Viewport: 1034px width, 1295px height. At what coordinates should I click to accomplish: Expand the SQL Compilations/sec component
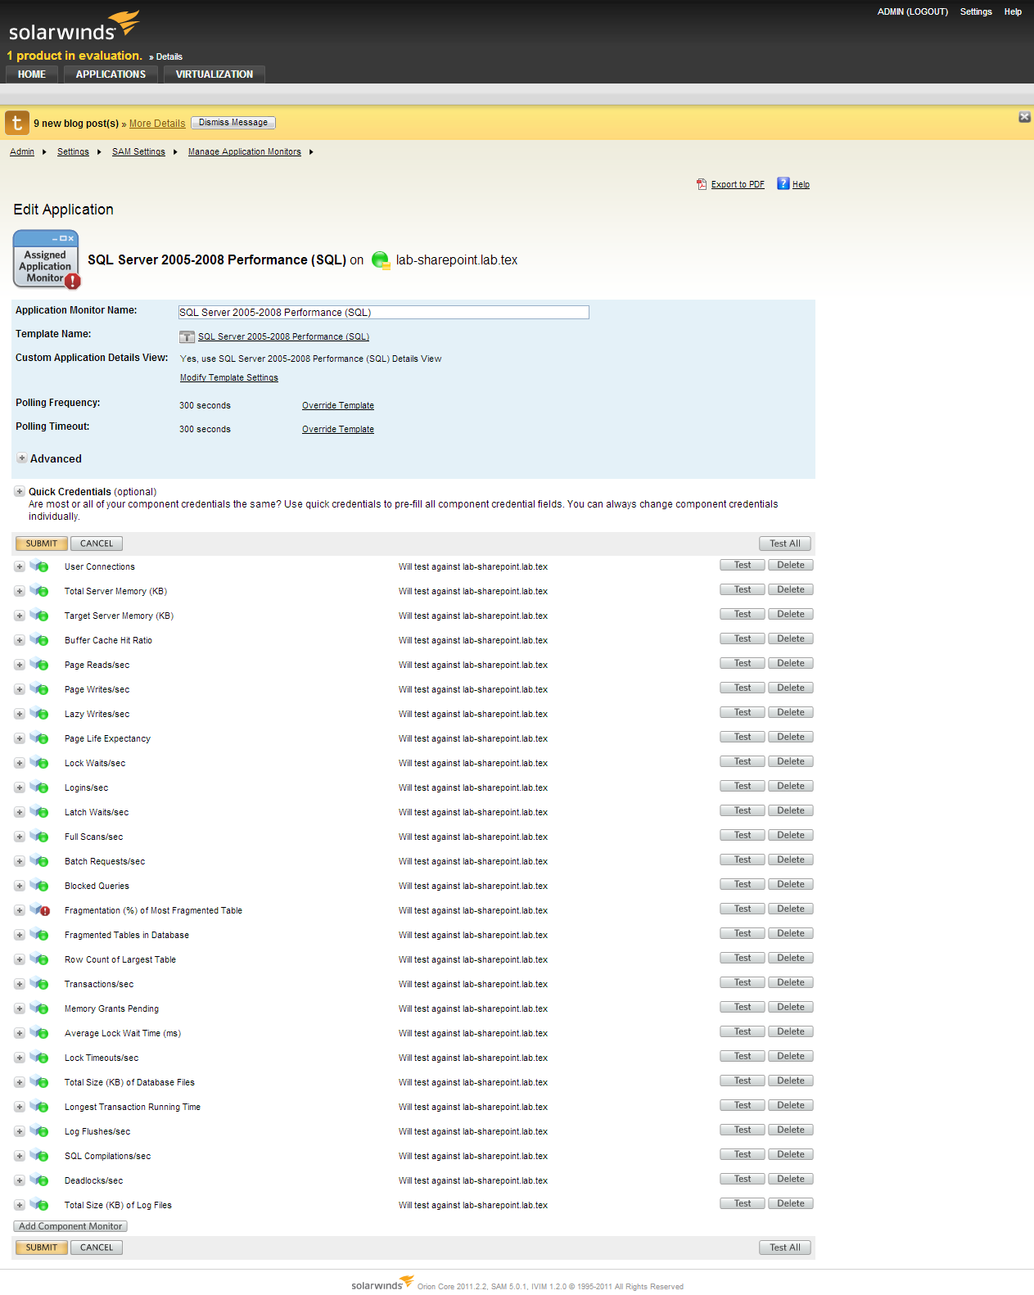pos(19,1156)
